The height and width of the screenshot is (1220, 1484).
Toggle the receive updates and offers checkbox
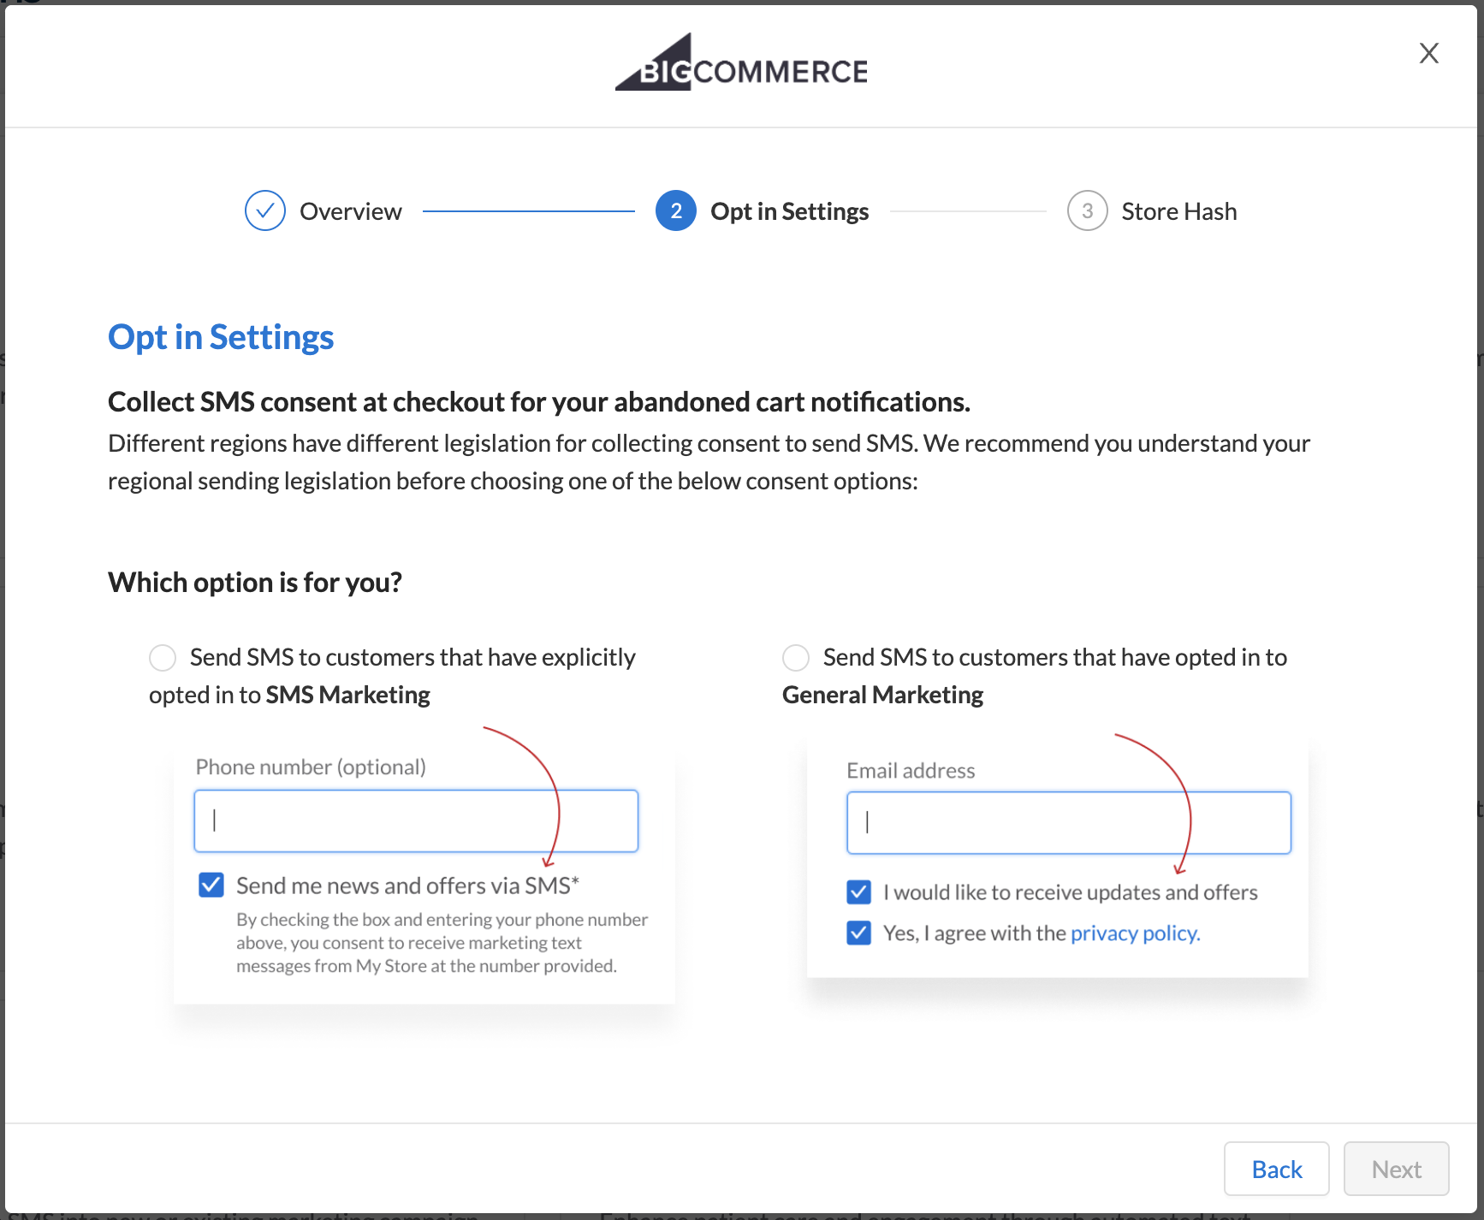859,892
